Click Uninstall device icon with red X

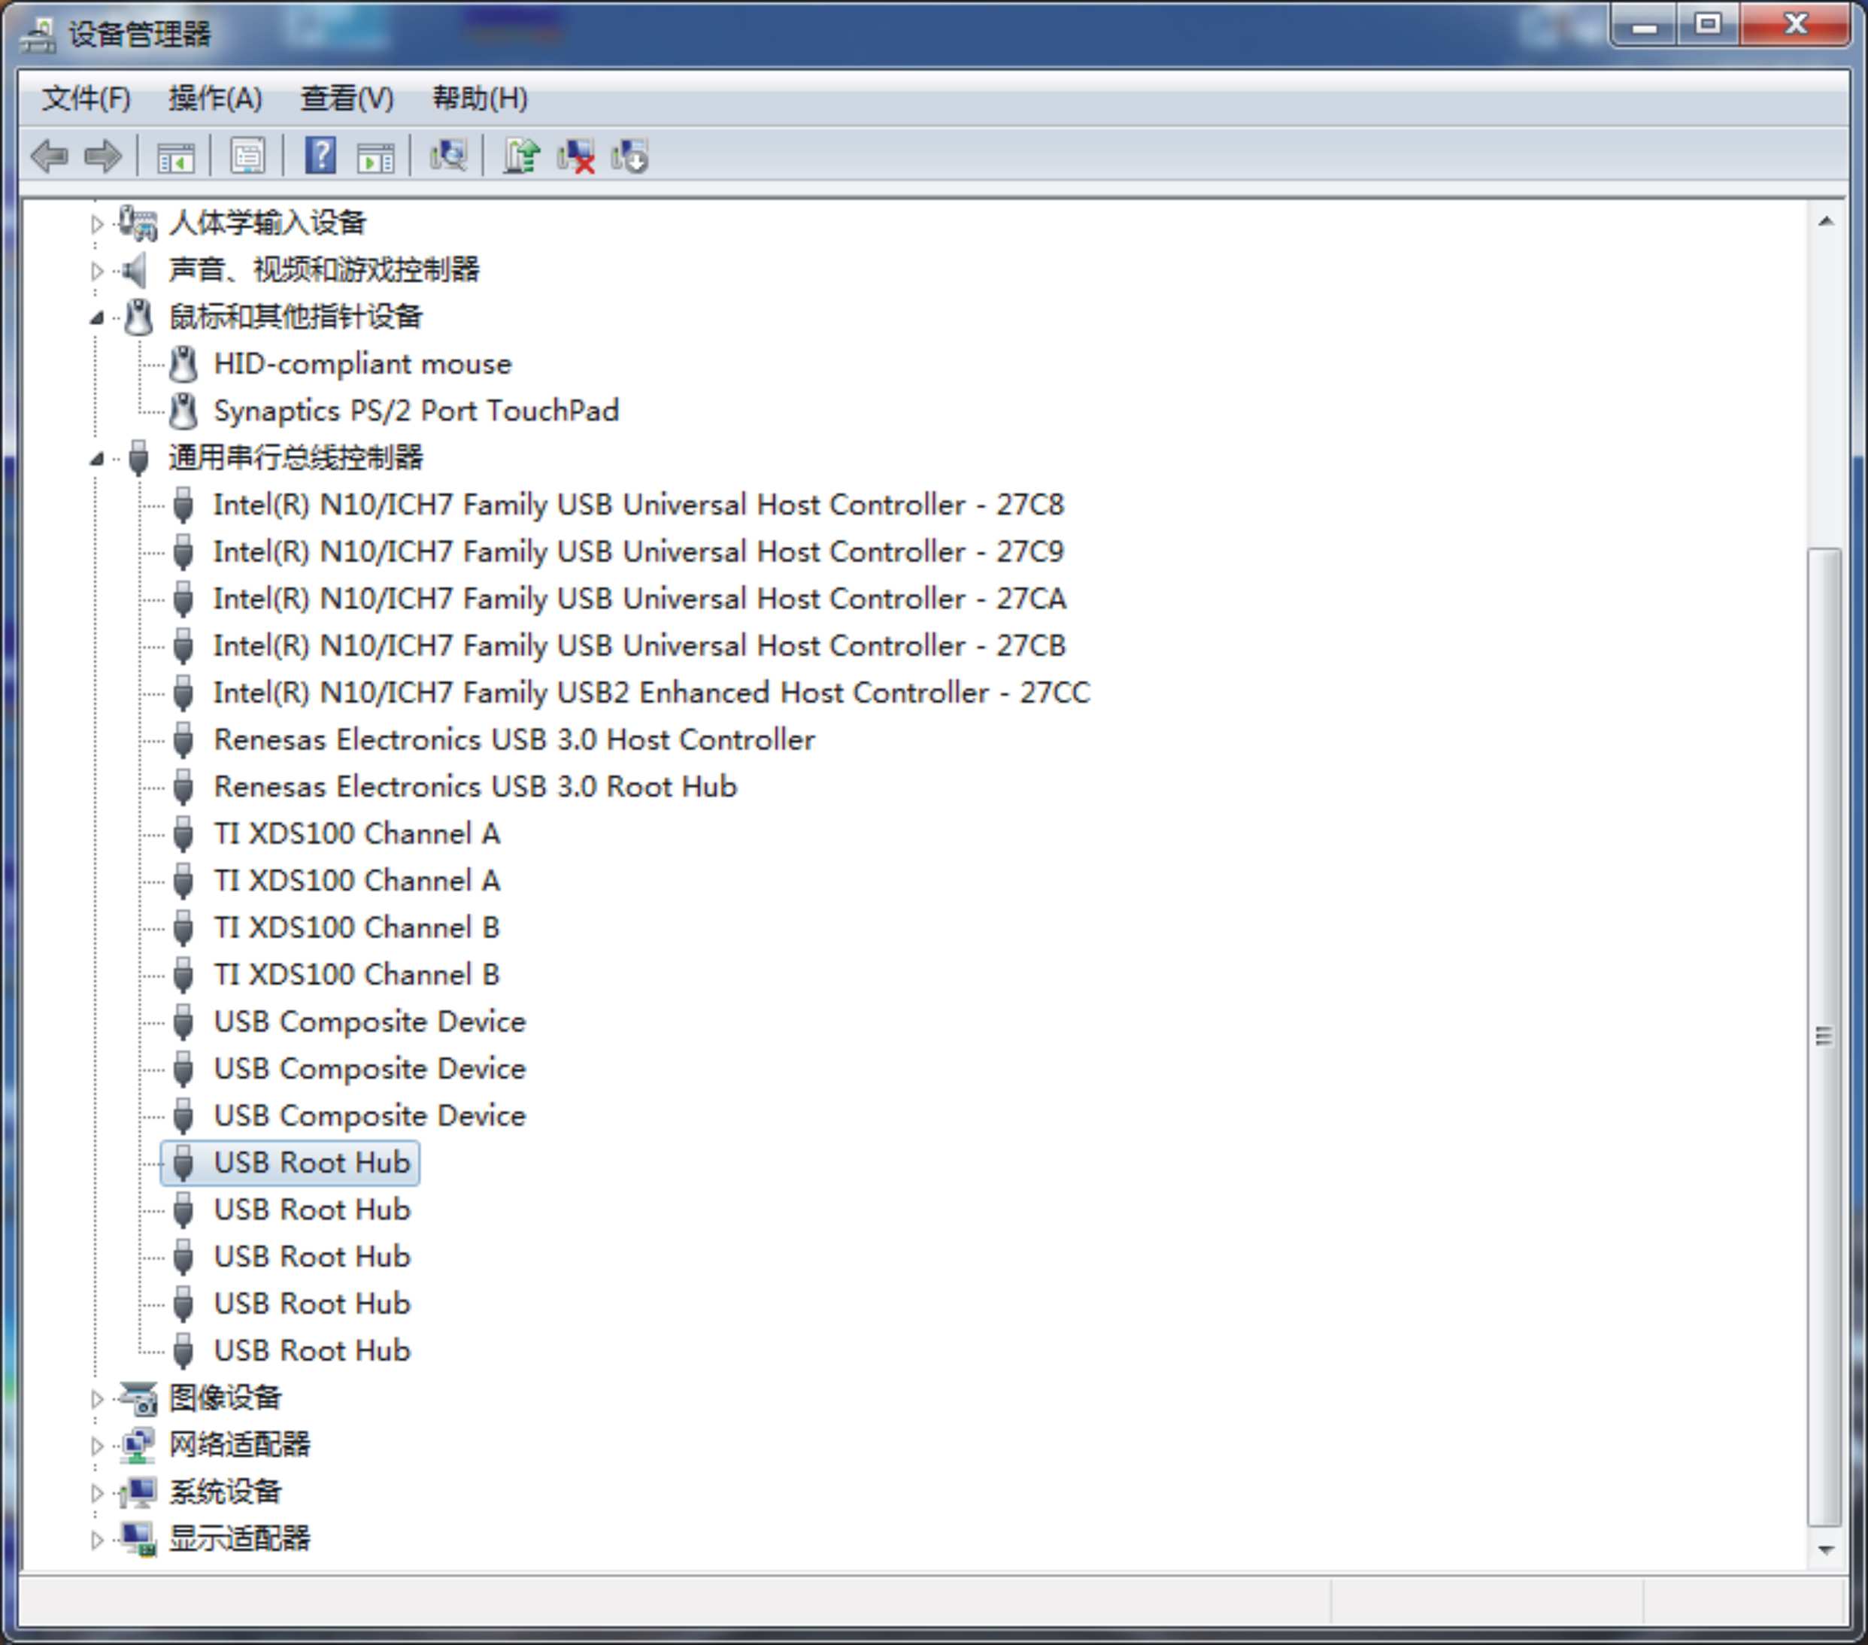click(x=577, y=156)
